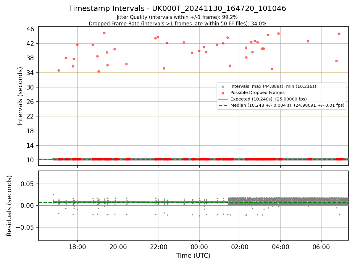355x266 pixels.
Task: Click the red dot marker in the legend
Action: (x=223, y=93)
